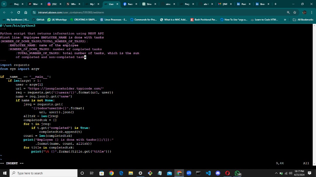Open the zoom magnifier icon in address bar

click(288, 13)
